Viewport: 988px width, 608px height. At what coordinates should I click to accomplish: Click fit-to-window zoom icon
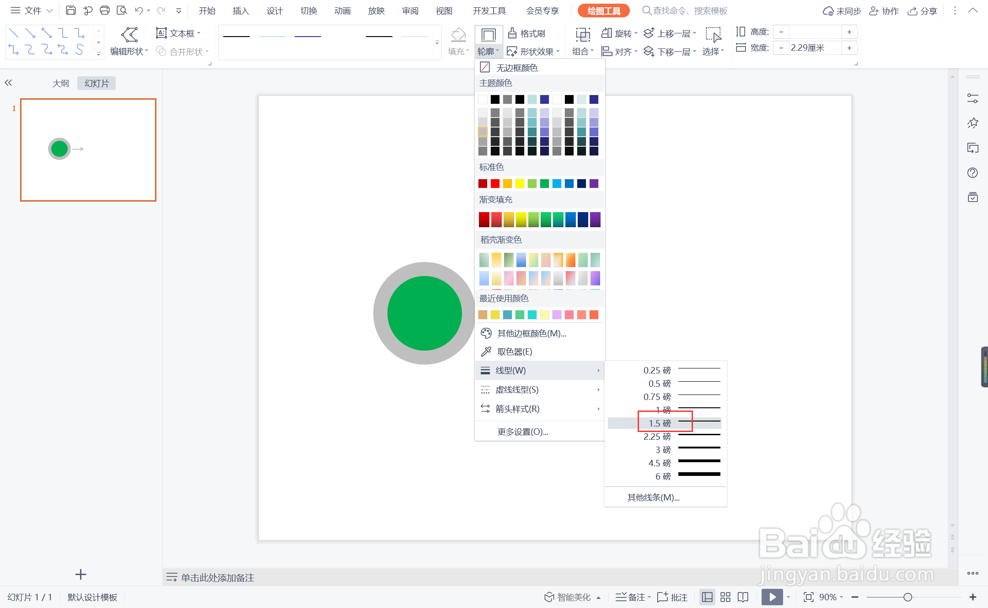click(808, 597)
